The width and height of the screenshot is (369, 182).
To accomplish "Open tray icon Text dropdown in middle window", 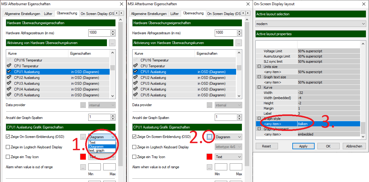I will coord(228,157).
